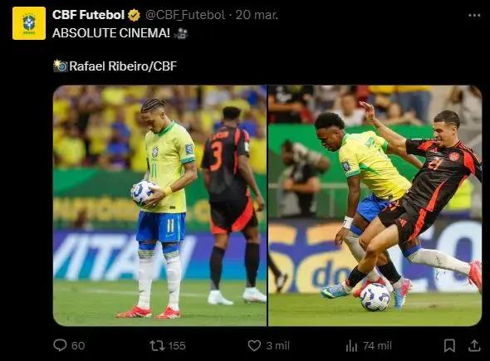Screen dimensions: 490x361
Task: Open the three-dots more options menu
Action: tap(474, 15)
